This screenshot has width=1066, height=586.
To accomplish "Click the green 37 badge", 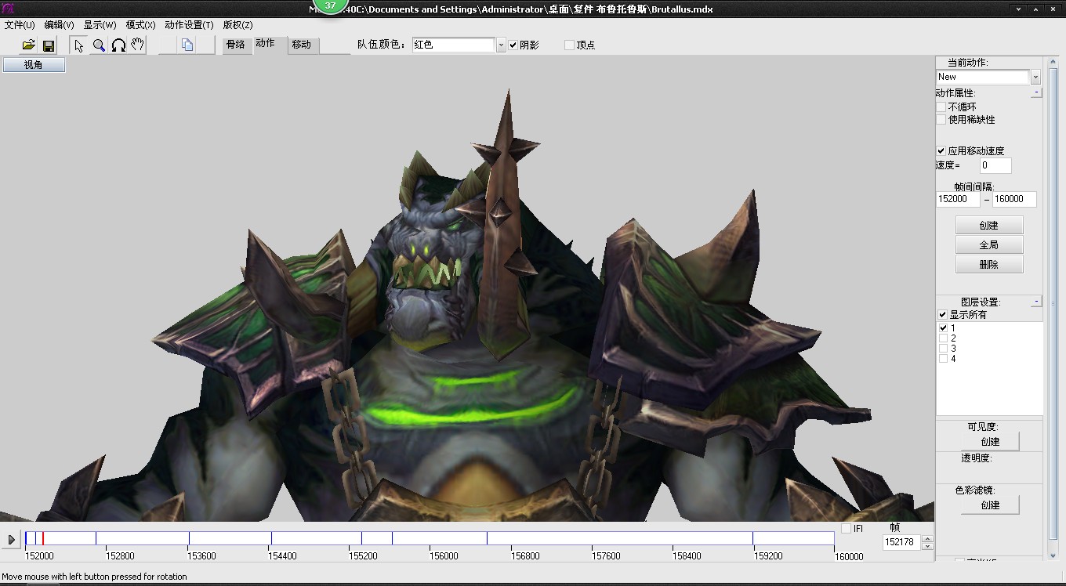I will (330, 5).
